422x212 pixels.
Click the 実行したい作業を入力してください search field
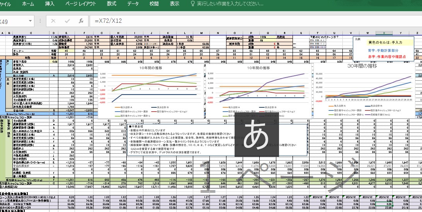click(x=230, y=4)
